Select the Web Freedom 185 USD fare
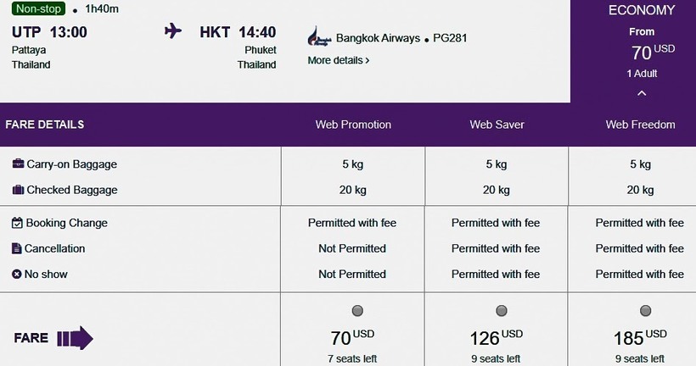Screen dimensions: 696x366 click(646, 311)
